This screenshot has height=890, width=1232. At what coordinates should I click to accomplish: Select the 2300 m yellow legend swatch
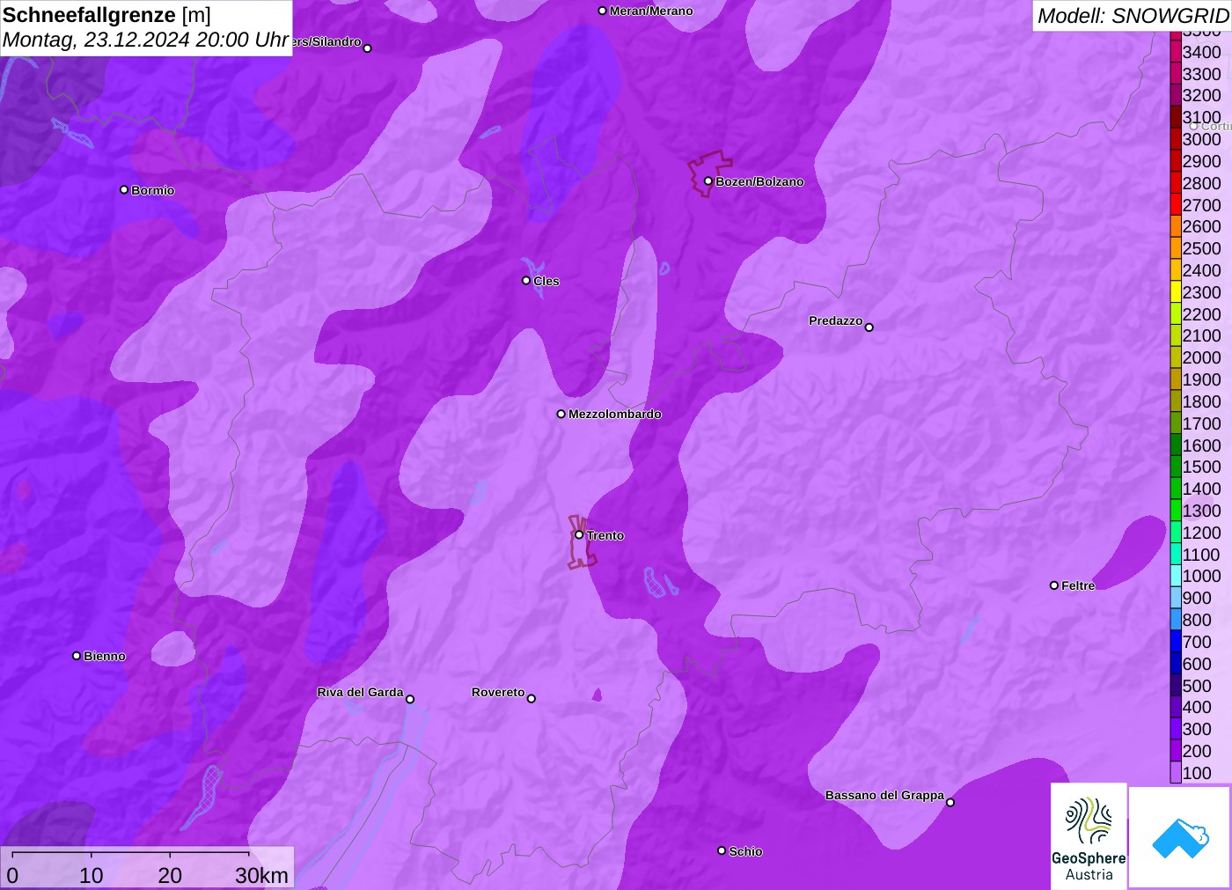pyautogui.click(x=1176, y=292)
